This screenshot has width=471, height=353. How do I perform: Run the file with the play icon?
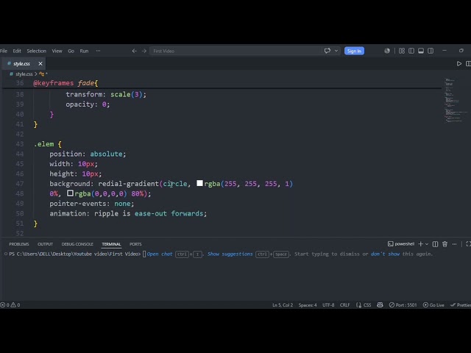click(459, 64)
